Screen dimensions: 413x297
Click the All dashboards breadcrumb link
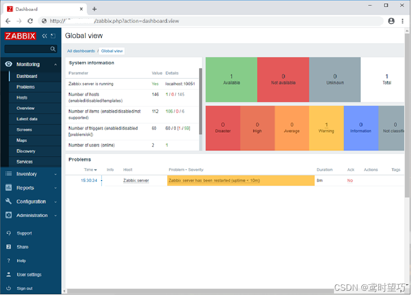(x=81, y=51)
